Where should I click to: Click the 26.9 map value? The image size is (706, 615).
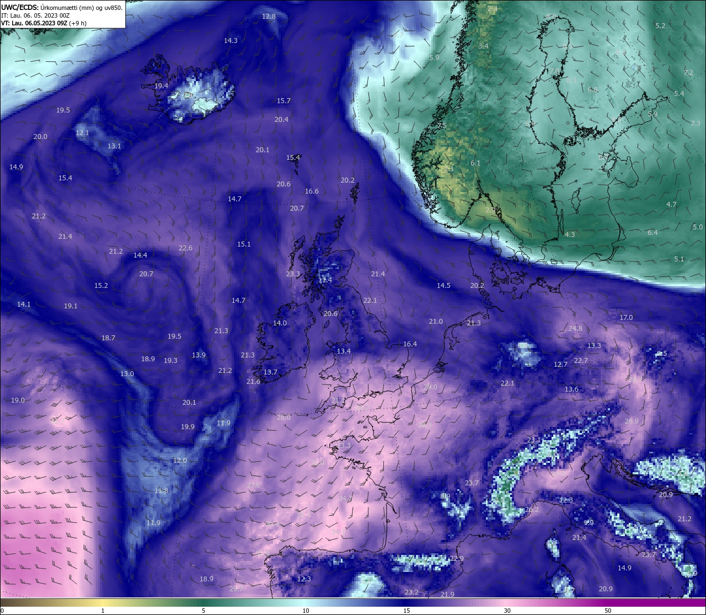click(632, 421)
